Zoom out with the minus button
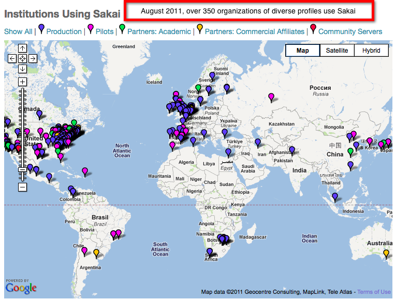395x300 pixels. 22,187
